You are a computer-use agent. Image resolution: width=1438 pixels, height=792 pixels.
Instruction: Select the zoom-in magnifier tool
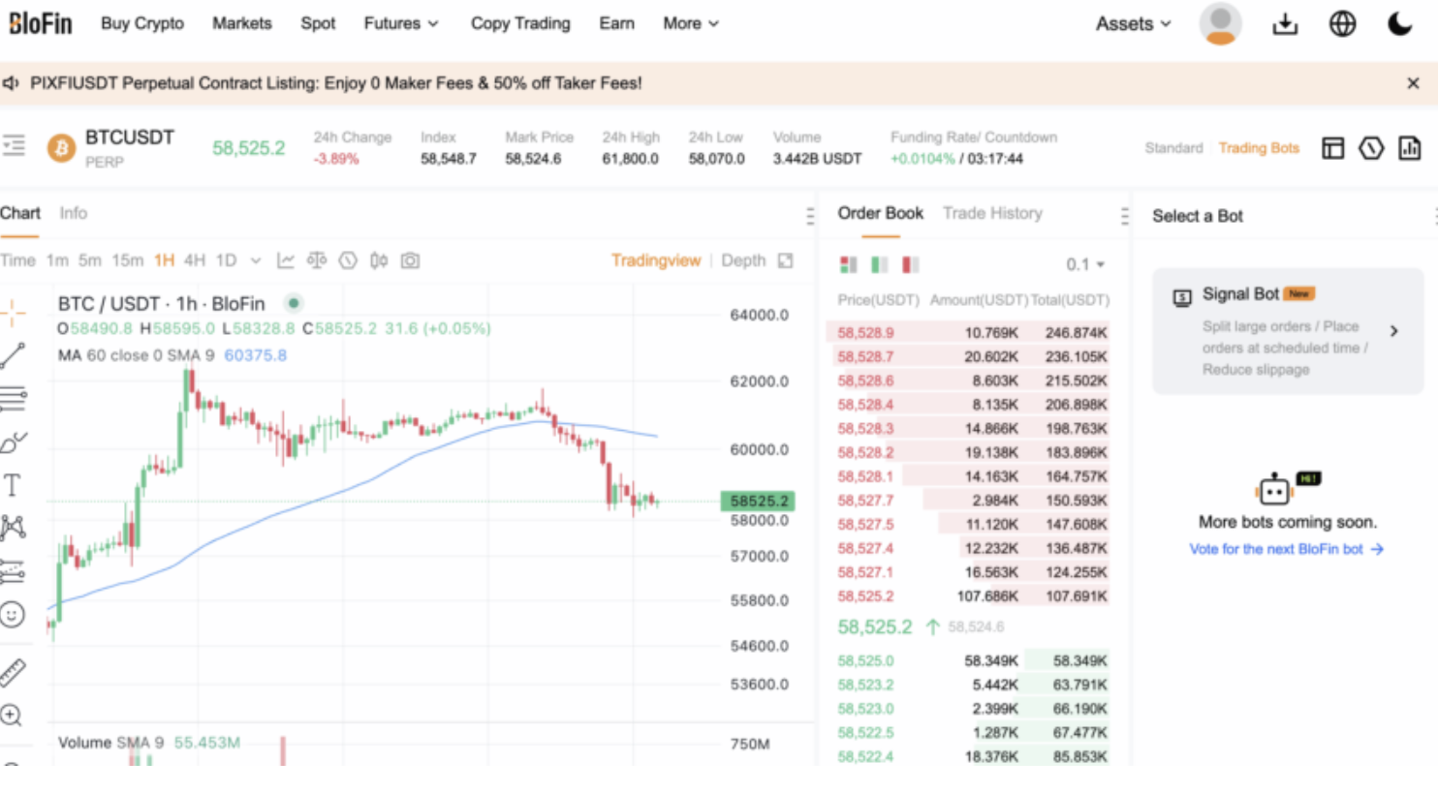point(12,716)
